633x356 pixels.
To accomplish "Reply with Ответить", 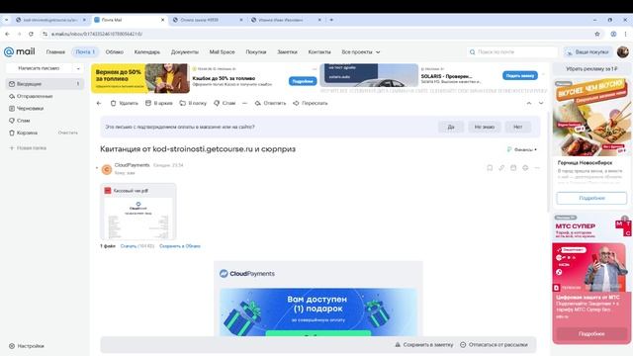I will coord(270,103).
